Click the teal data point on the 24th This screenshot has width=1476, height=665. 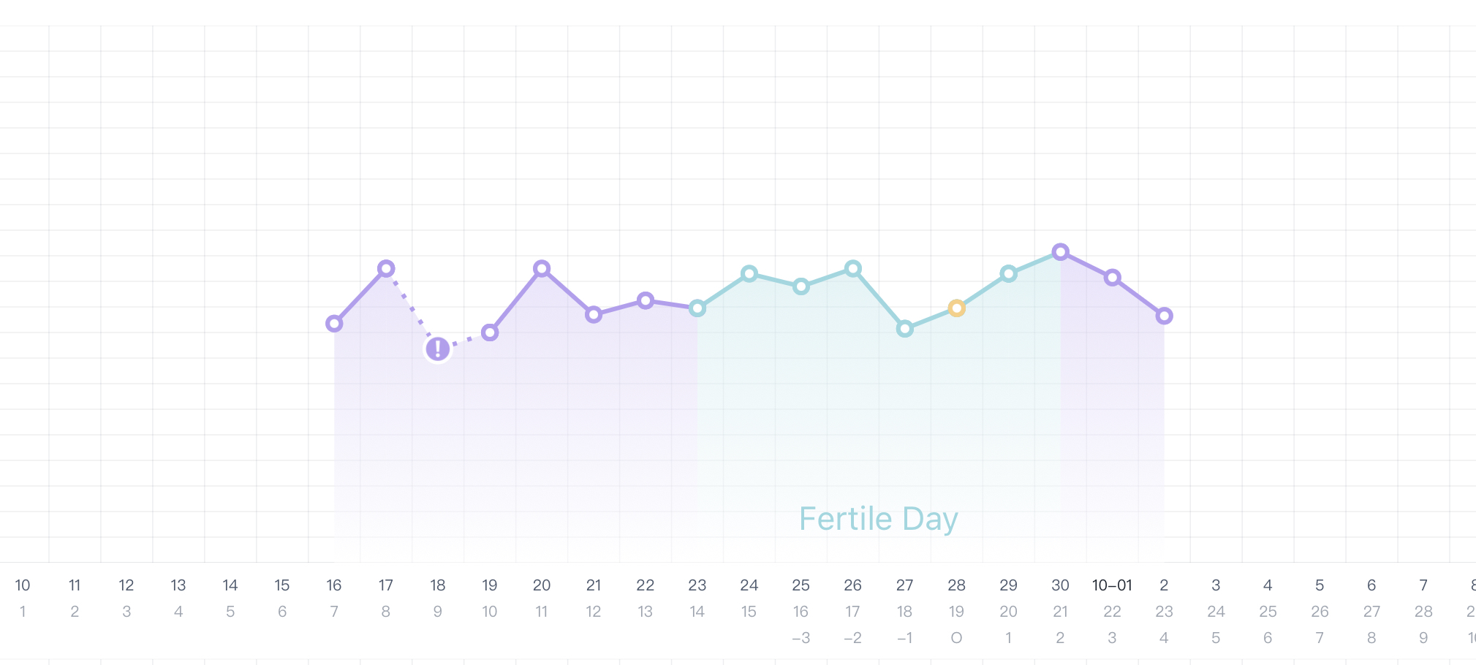[x=749, y=274]
